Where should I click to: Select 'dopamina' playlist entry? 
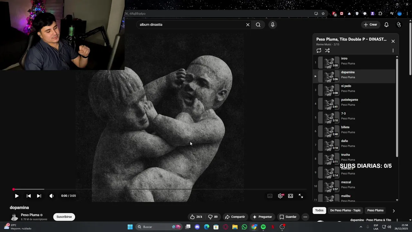[x=354, y=76]
